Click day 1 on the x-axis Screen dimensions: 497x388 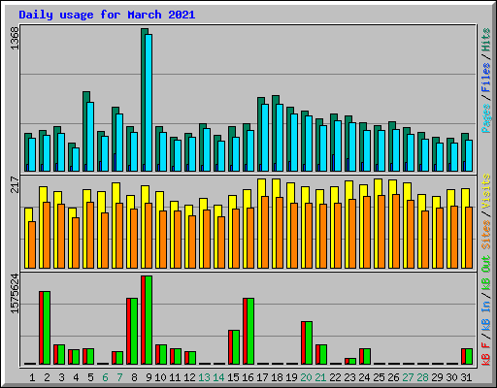[x=32, y=377]
